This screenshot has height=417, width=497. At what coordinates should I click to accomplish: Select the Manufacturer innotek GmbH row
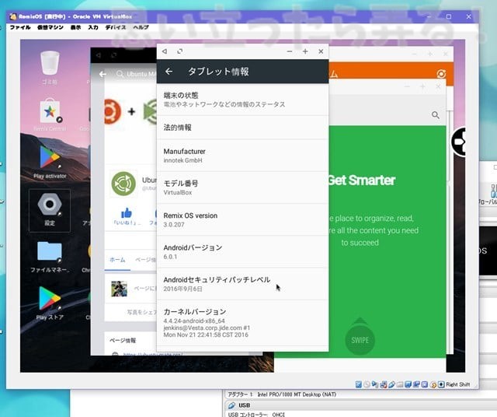(x=242, y=156)
